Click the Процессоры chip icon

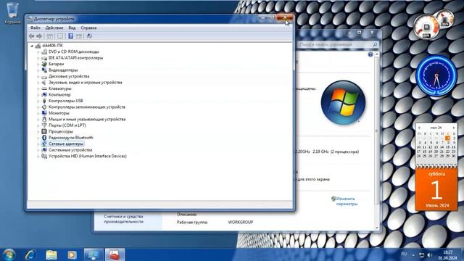[x=44, y=131]
